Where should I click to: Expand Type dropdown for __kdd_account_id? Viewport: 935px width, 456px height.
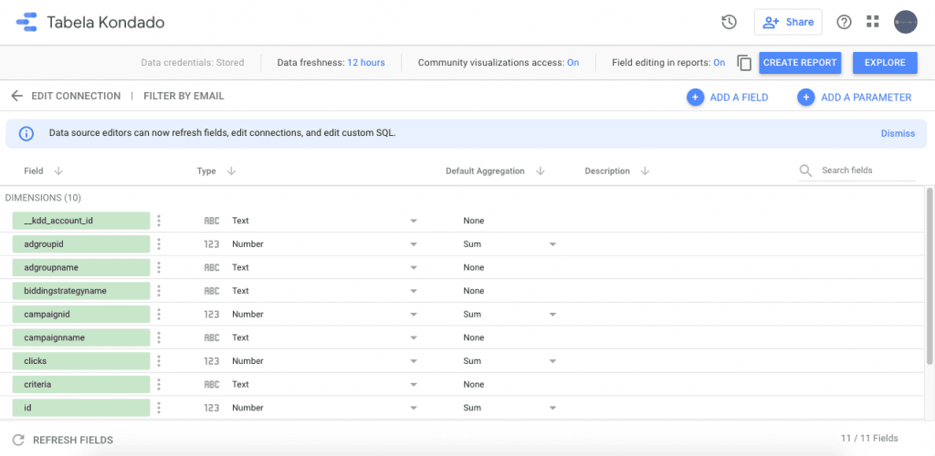[413, 221]
